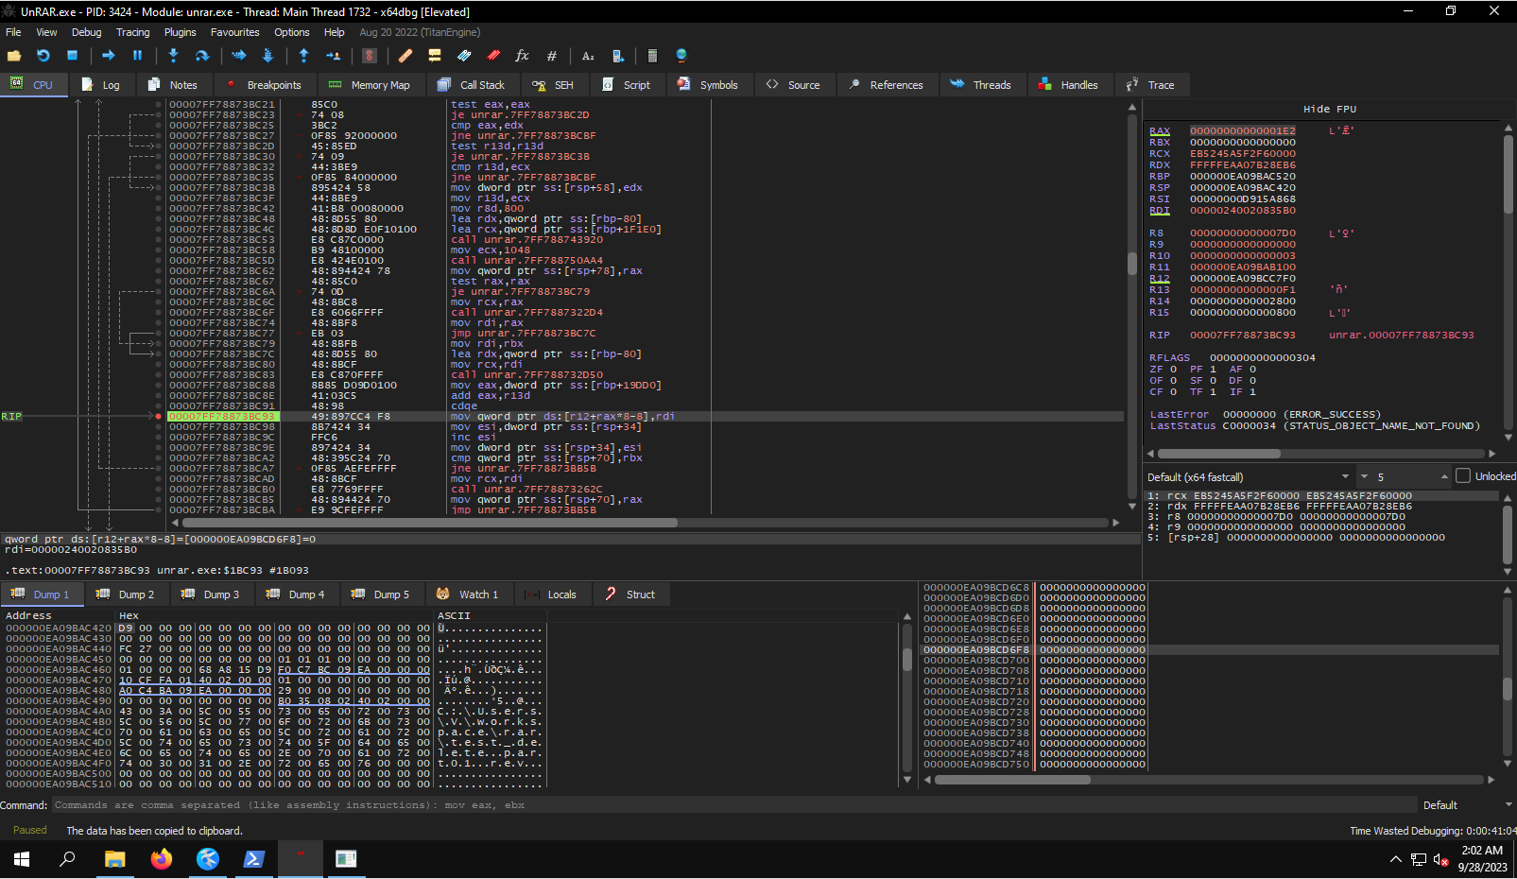
Task: Open PowerShell from the taskbar
Action: click(254, 859)
